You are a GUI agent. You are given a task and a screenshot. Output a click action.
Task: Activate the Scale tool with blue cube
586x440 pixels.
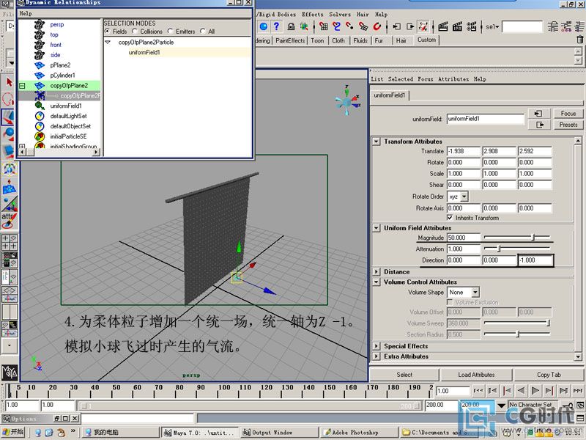pos(9,151)
